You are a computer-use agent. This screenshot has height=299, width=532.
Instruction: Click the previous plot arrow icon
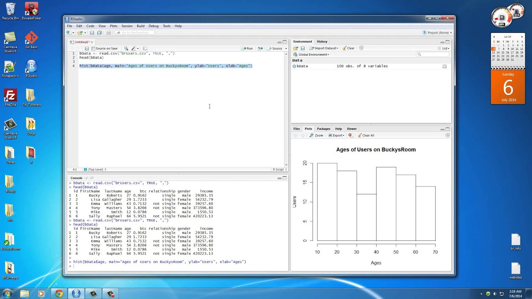(296, 135)
